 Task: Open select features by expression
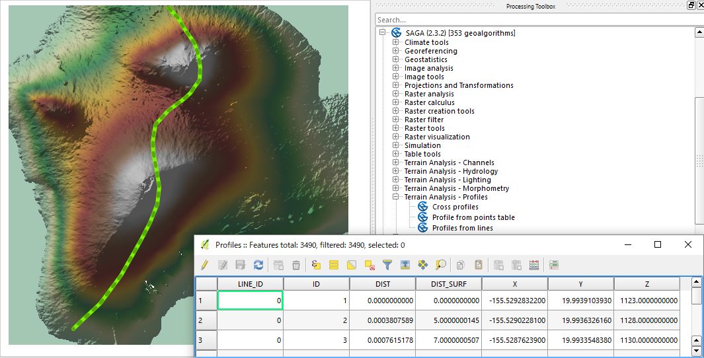tap(315, 265)
